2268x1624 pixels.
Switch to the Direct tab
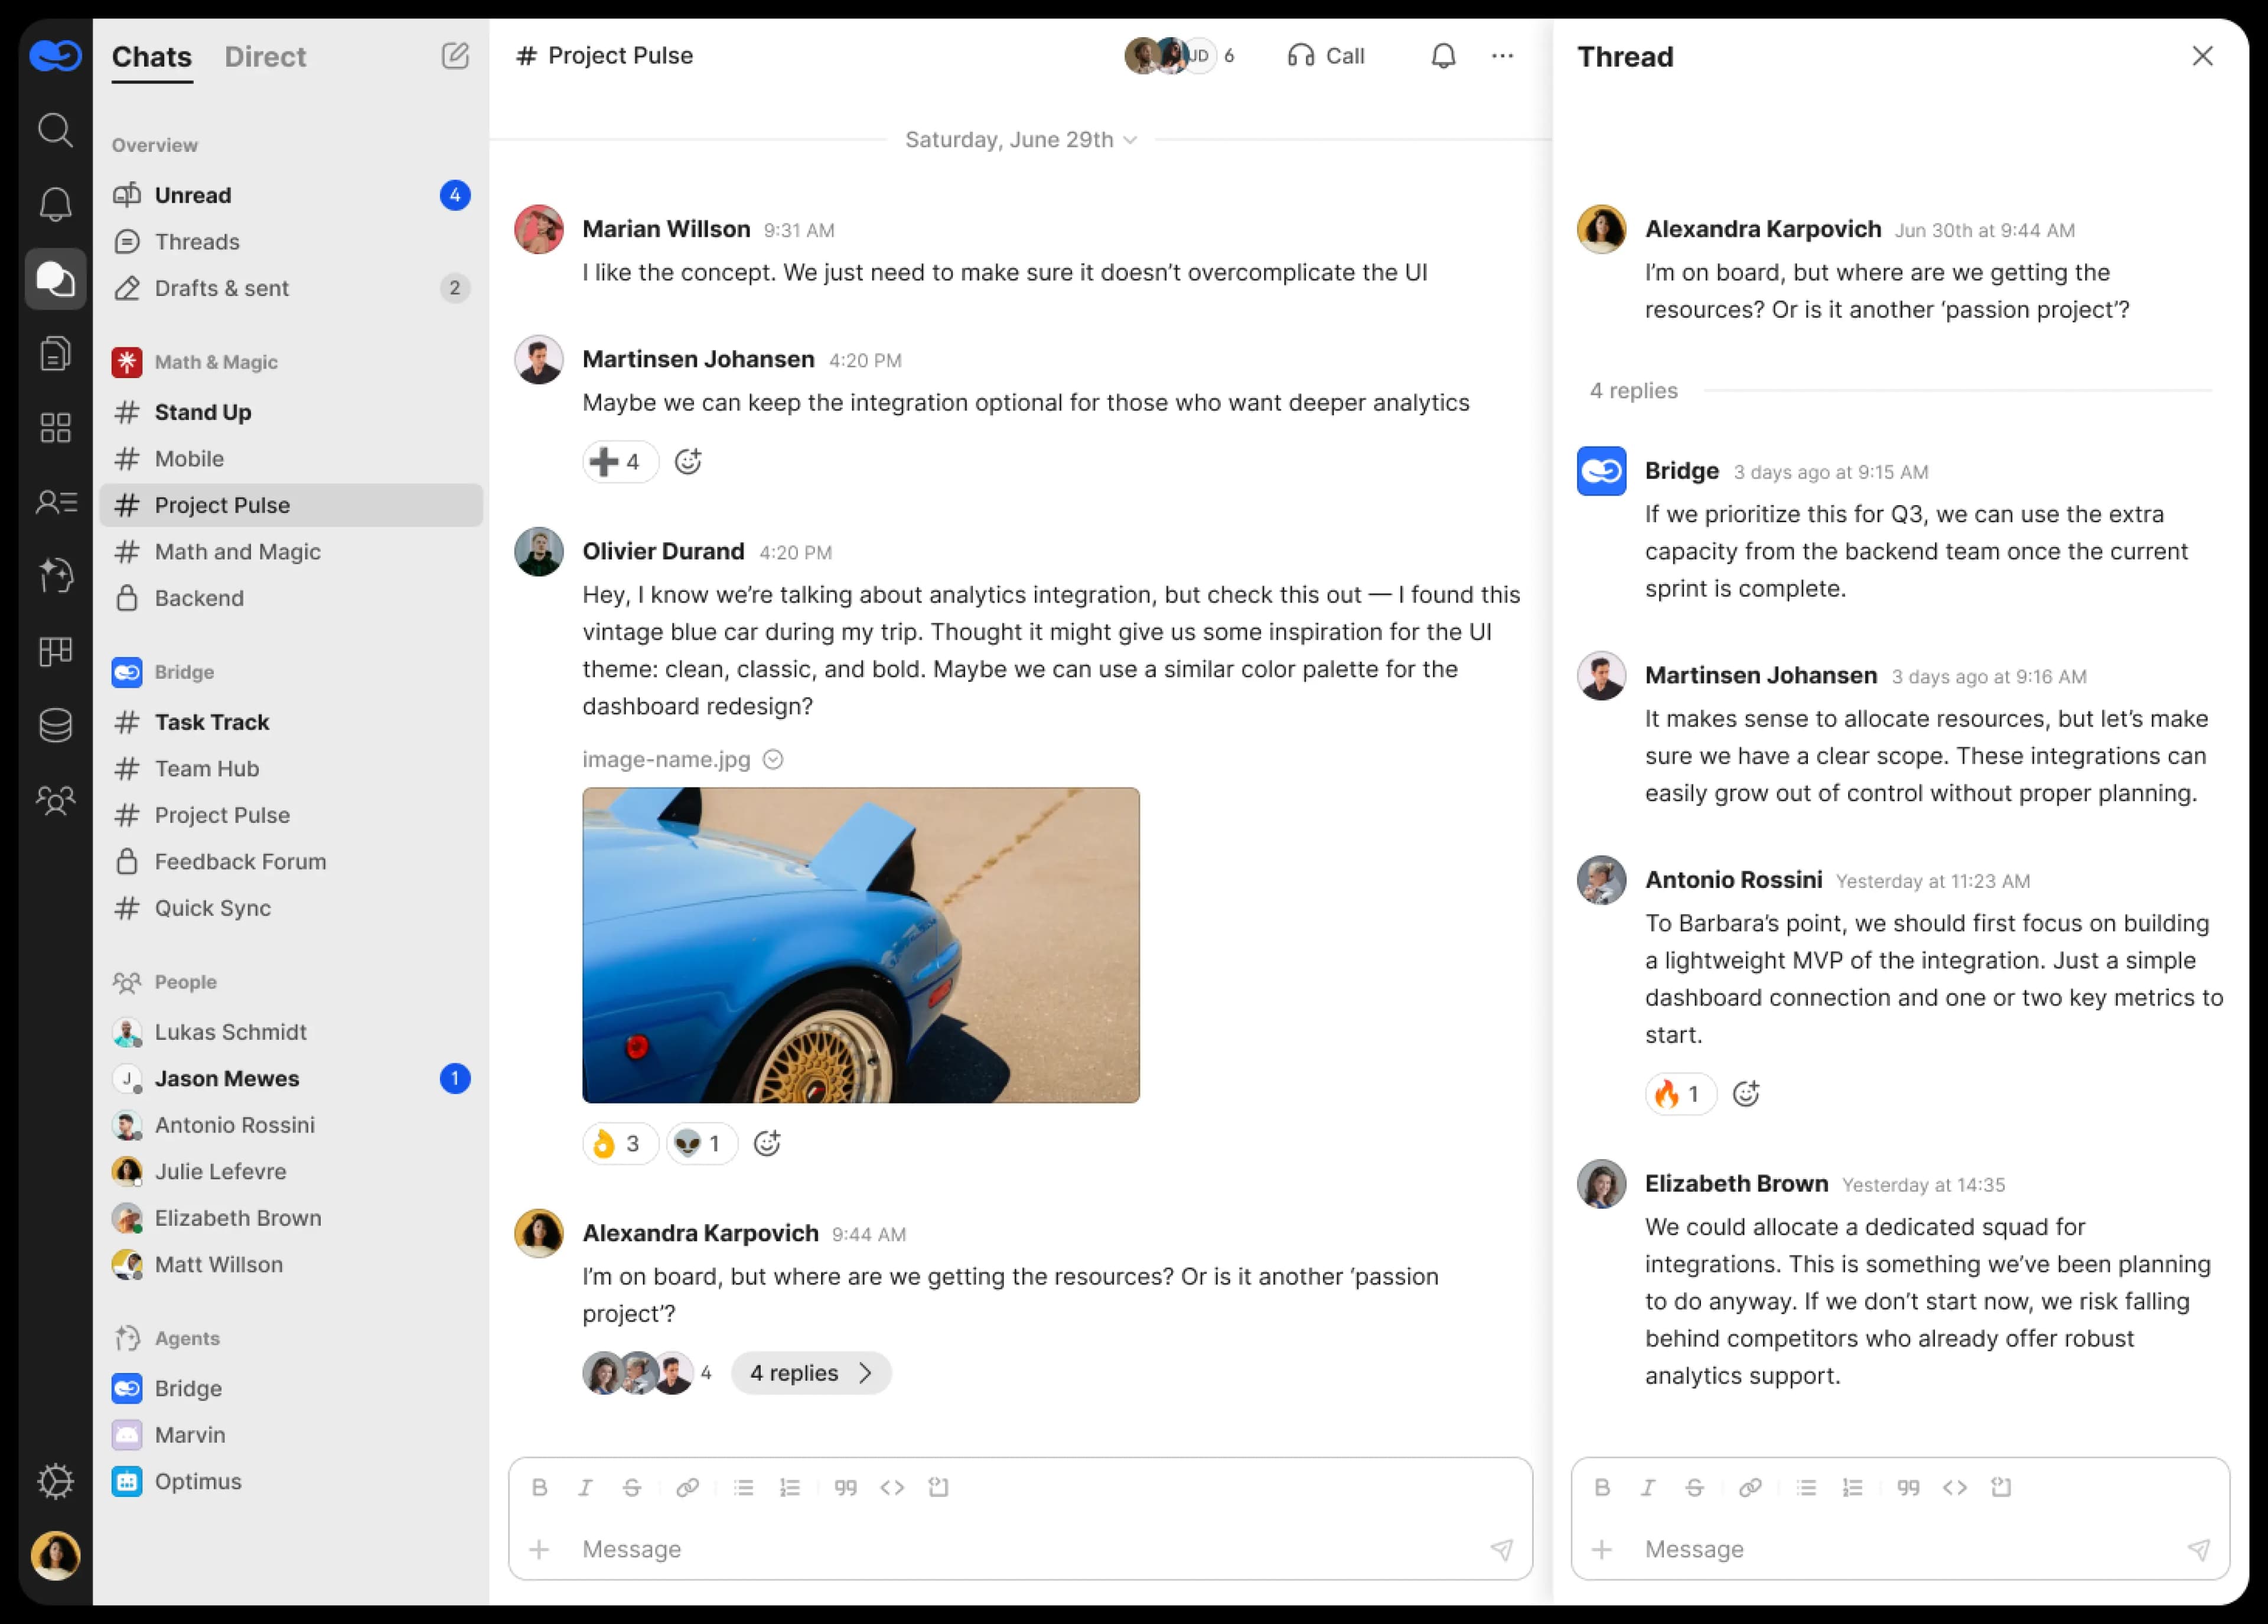[x=265, y=57]
